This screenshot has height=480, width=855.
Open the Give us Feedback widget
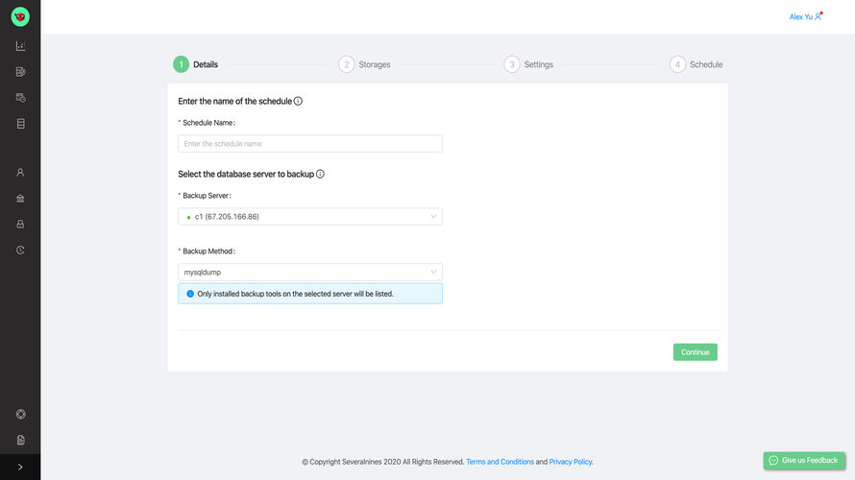tap(803, 461)
